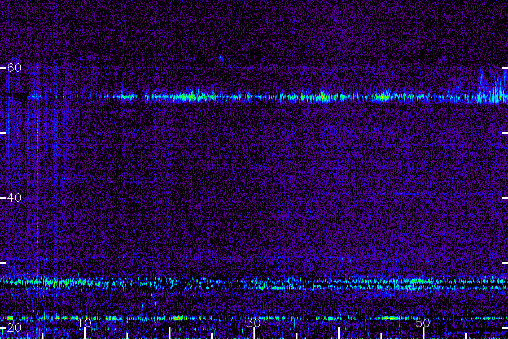Click the 20 label at the bottom left
The width and height of the screenshot is (508, 339).
pos(14,328)
